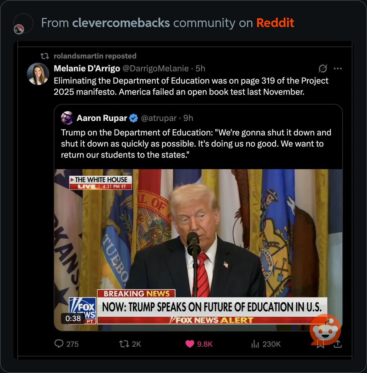This screenshot has width=367, height=373.
Task: Open the three-dot more options menu
Action: coord(338,68)
